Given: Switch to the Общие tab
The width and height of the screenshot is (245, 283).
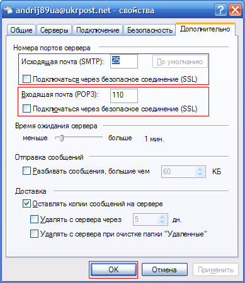Looking at the screenshot, I should click(x=21, y=30).
